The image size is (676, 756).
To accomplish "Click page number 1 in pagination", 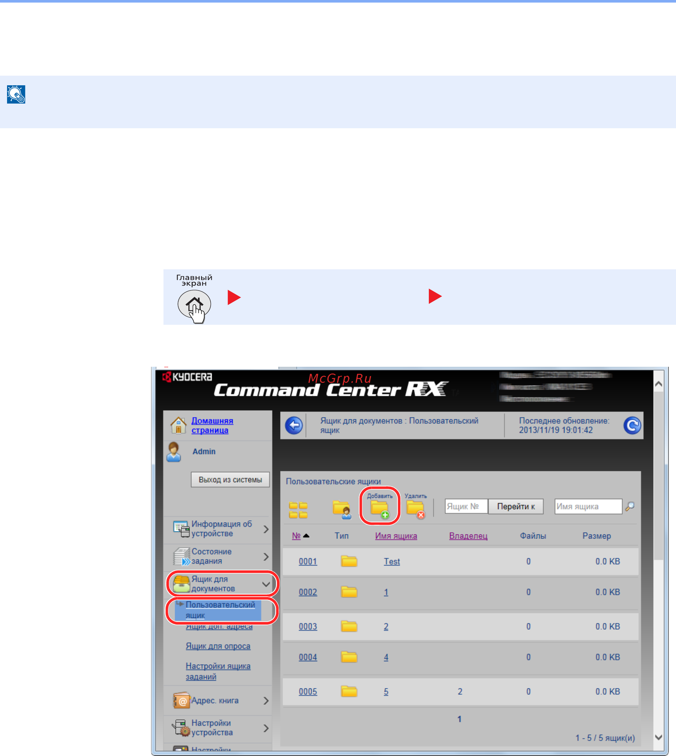I will click(x=459, y=719).
